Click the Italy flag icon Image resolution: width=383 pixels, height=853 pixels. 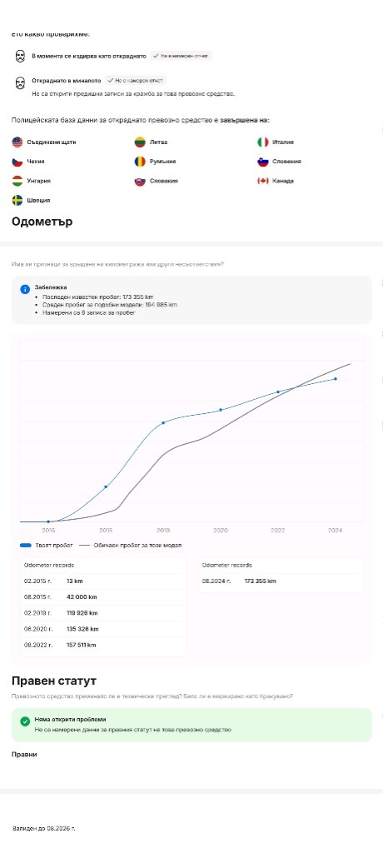pyautogui.click(x=263, y=142)
